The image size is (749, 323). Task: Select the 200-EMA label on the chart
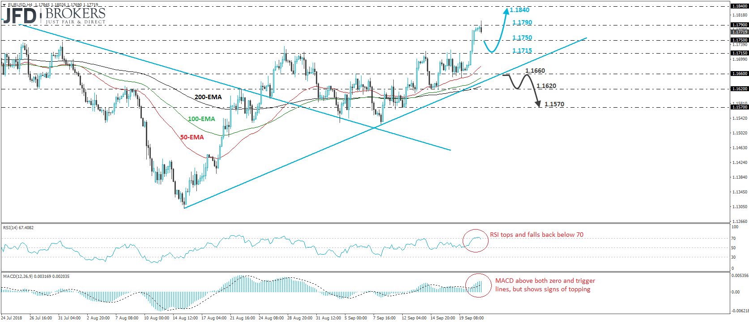click(208, 97)
